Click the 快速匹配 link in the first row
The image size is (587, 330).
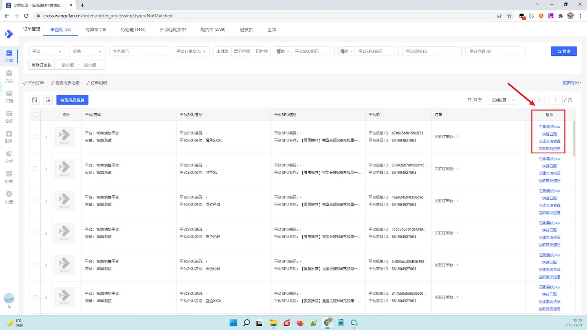tap(549, 134)
